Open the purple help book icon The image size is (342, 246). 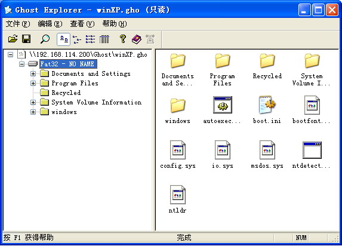[137, 39]
